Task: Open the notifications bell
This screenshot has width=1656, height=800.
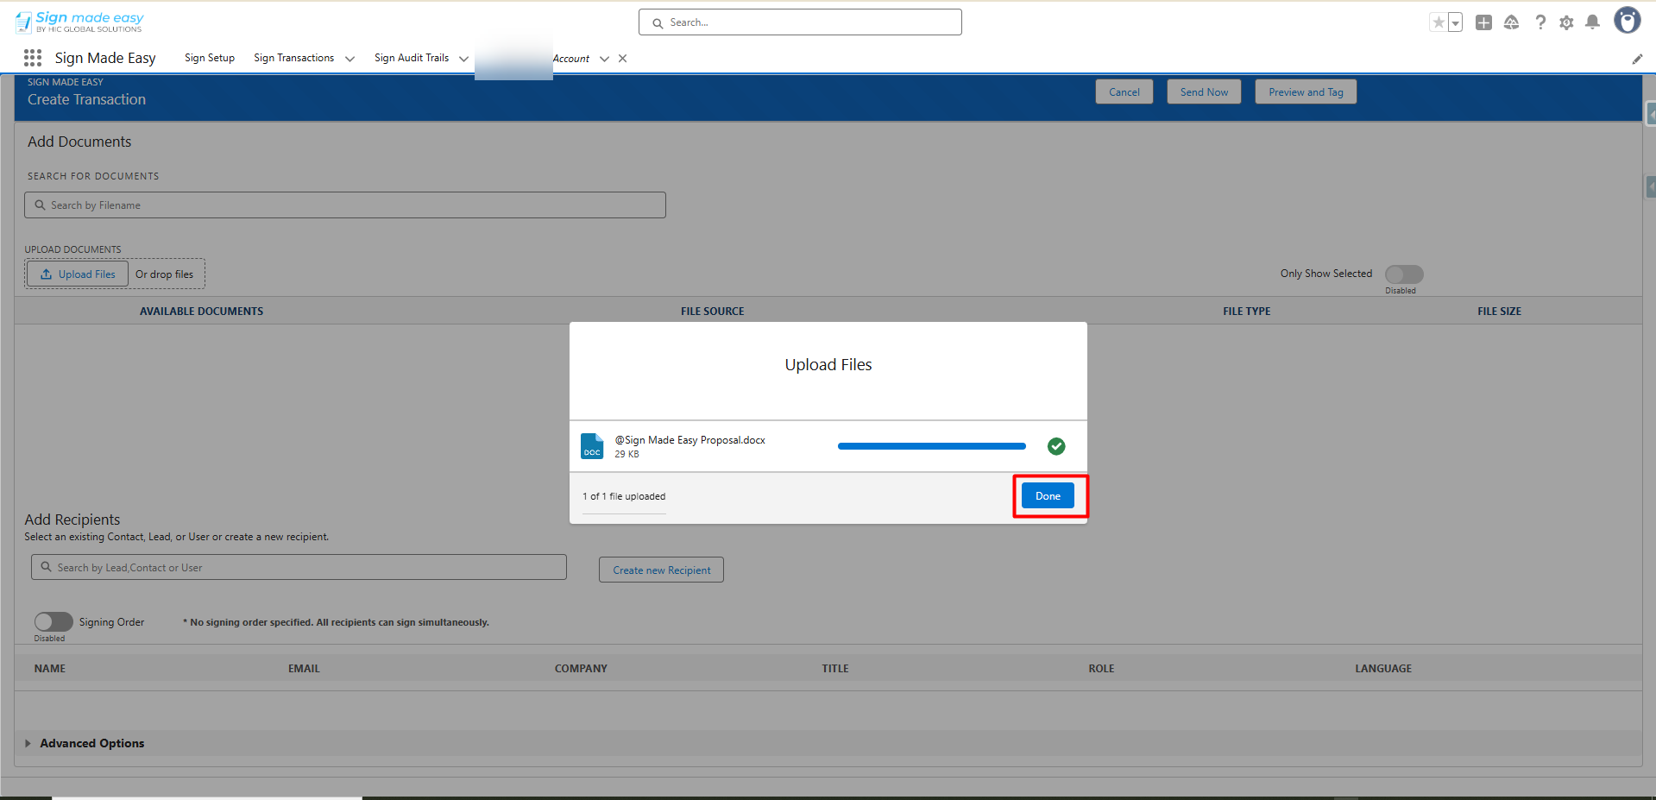Action: point(1593,22)
